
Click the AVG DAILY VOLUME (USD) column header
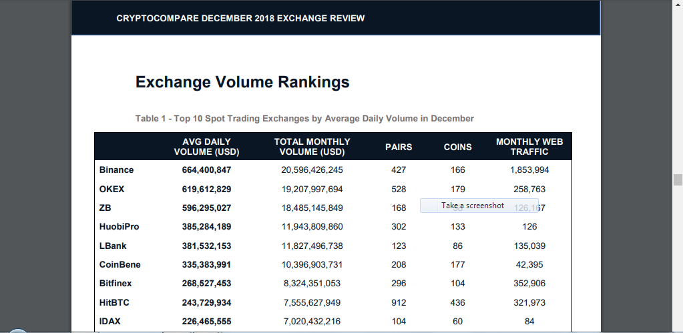click(x=206, y=147)
